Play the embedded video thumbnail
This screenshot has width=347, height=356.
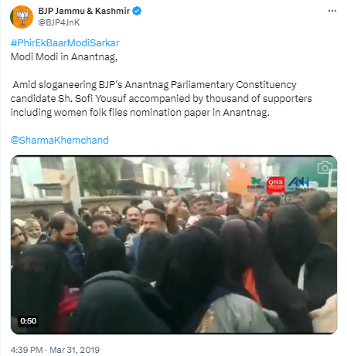coord(174,245)
